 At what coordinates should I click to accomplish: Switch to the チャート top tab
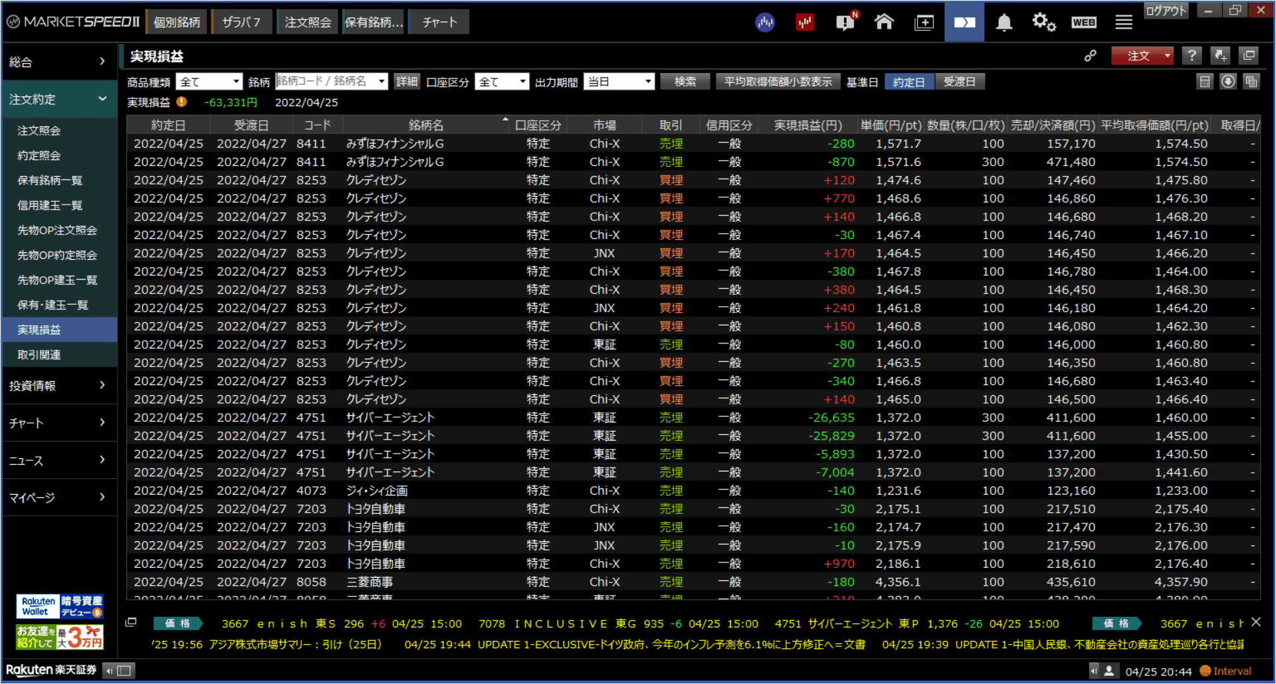439,22
